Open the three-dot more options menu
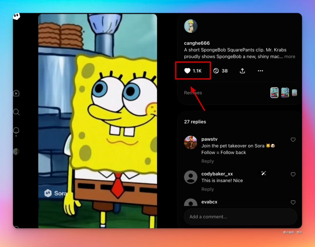This screenshot has height=247, width=315. pyautogui.click(x=260, y=71)
